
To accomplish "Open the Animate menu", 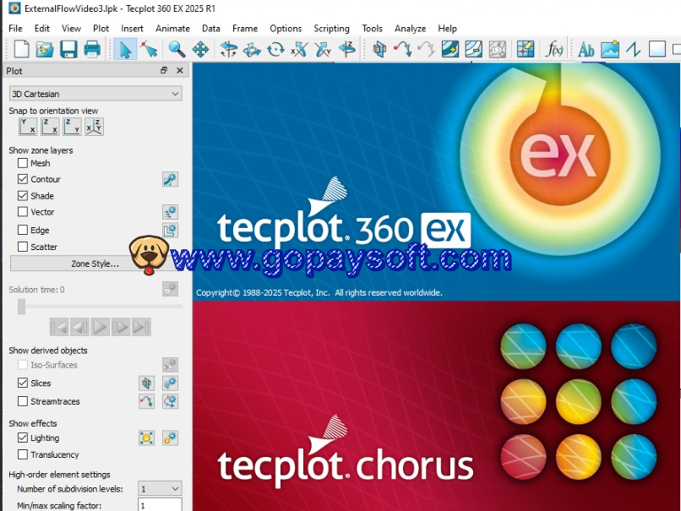I will (172, 29).
